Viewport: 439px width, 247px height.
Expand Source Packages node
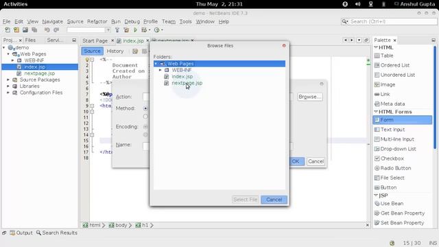click(x=8, y=80)
